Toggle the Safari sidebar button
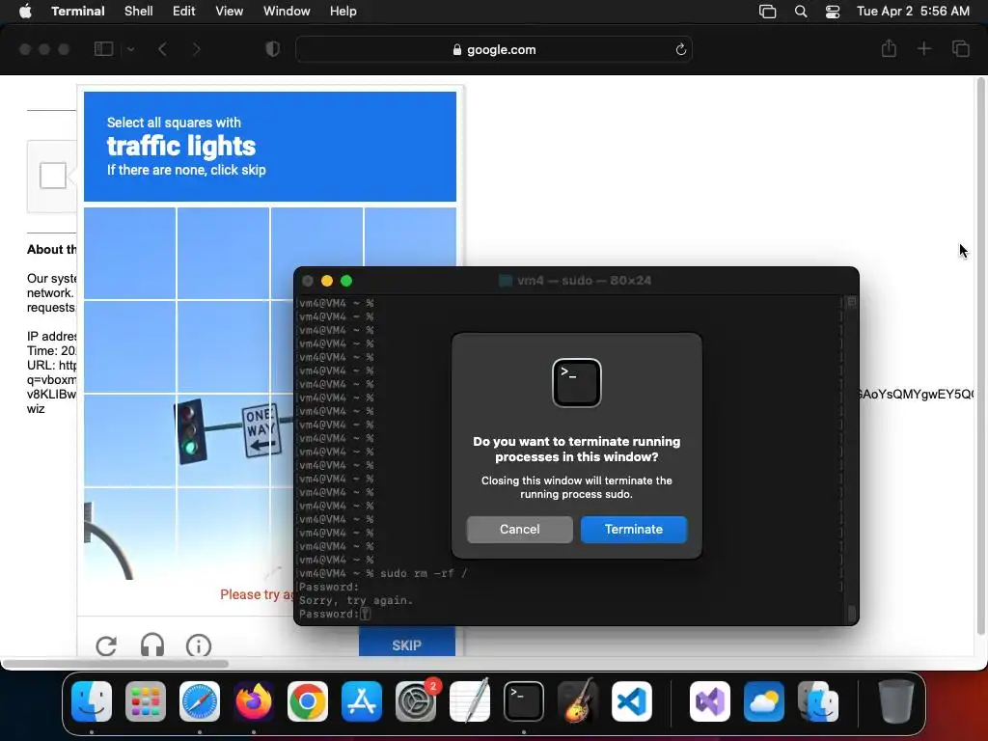 click(x=103, y=49)
